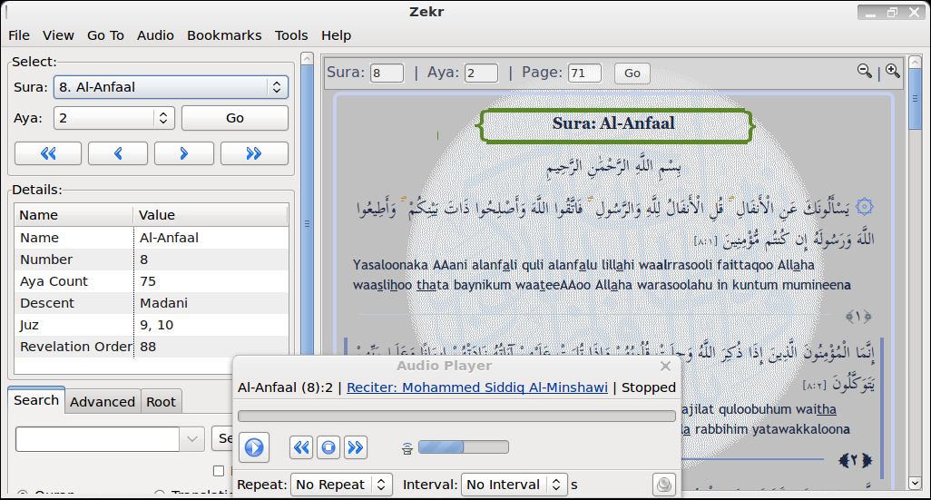Screen dimensions: 931x500
Task: Toggle the checkbox below search field
Action: [x=219, y=471]
